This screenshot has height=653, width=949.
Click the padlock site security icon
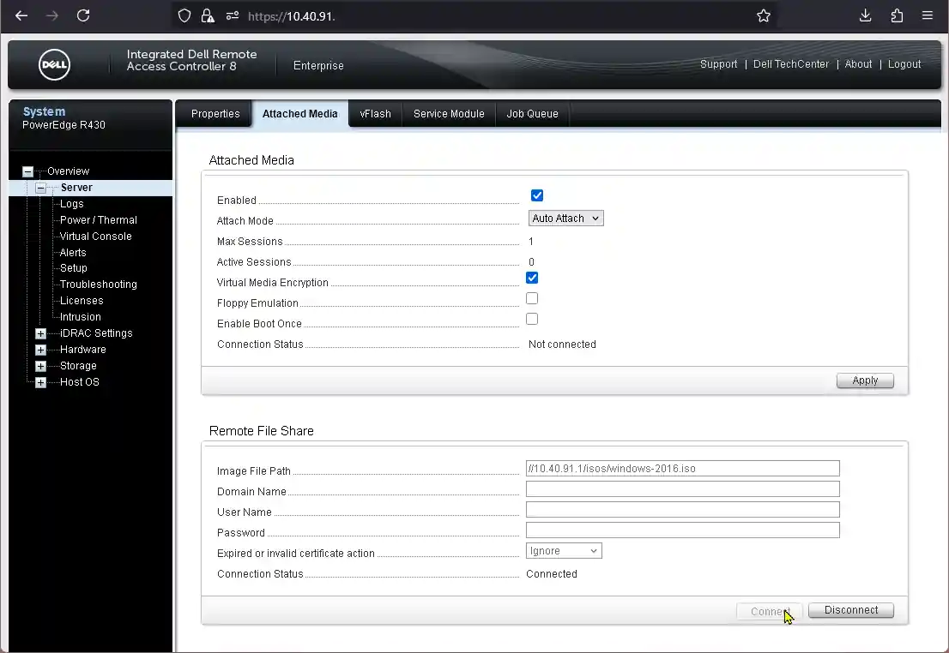click(208, 15)
